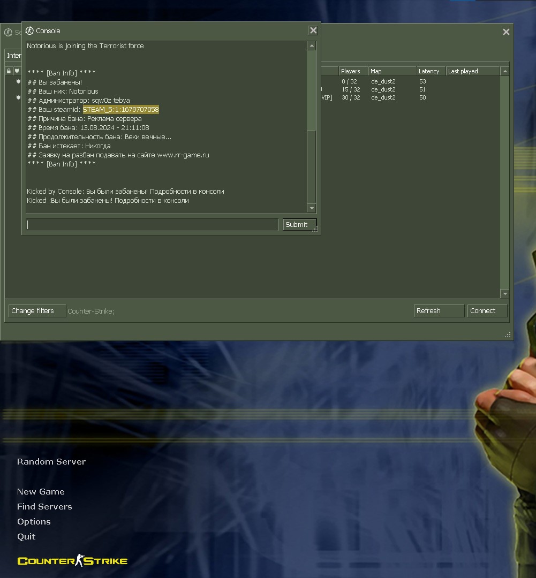Click the Refresh button in server browser
This screenshot has height=578, width=536.
439,311
